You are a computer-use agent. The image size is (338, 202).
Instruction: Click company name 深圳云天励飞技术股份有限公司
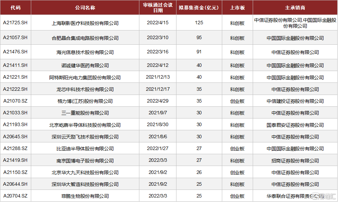pyautogui.click(x=85, y=137)
